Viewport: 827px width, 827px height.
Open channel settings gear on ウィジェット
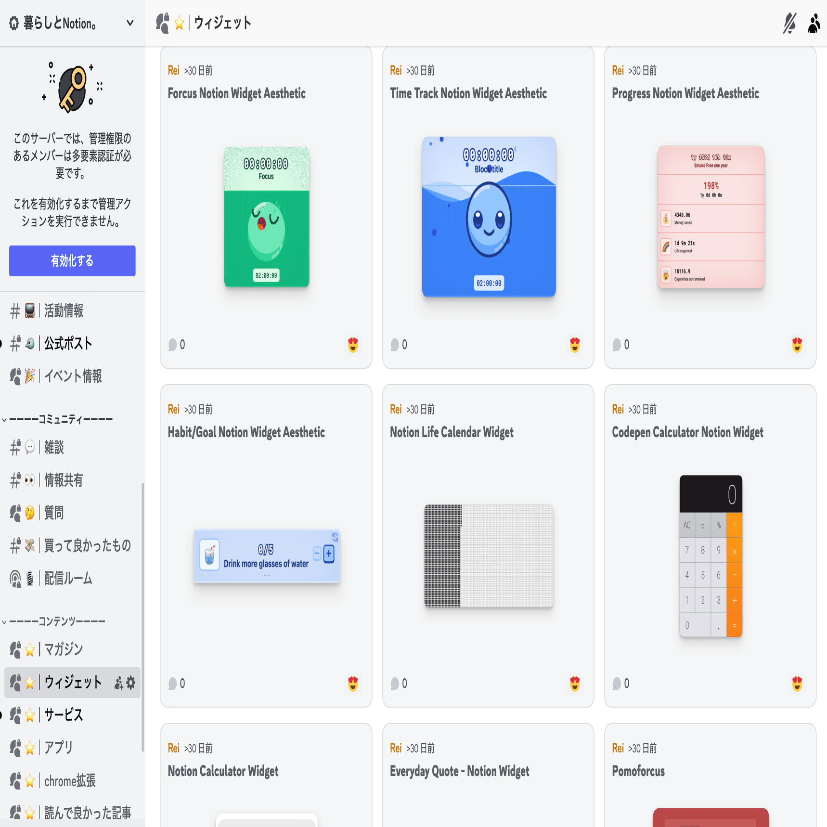[131, 683]
